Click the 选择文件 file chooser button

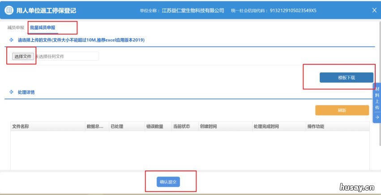click(x=23, y=56)
